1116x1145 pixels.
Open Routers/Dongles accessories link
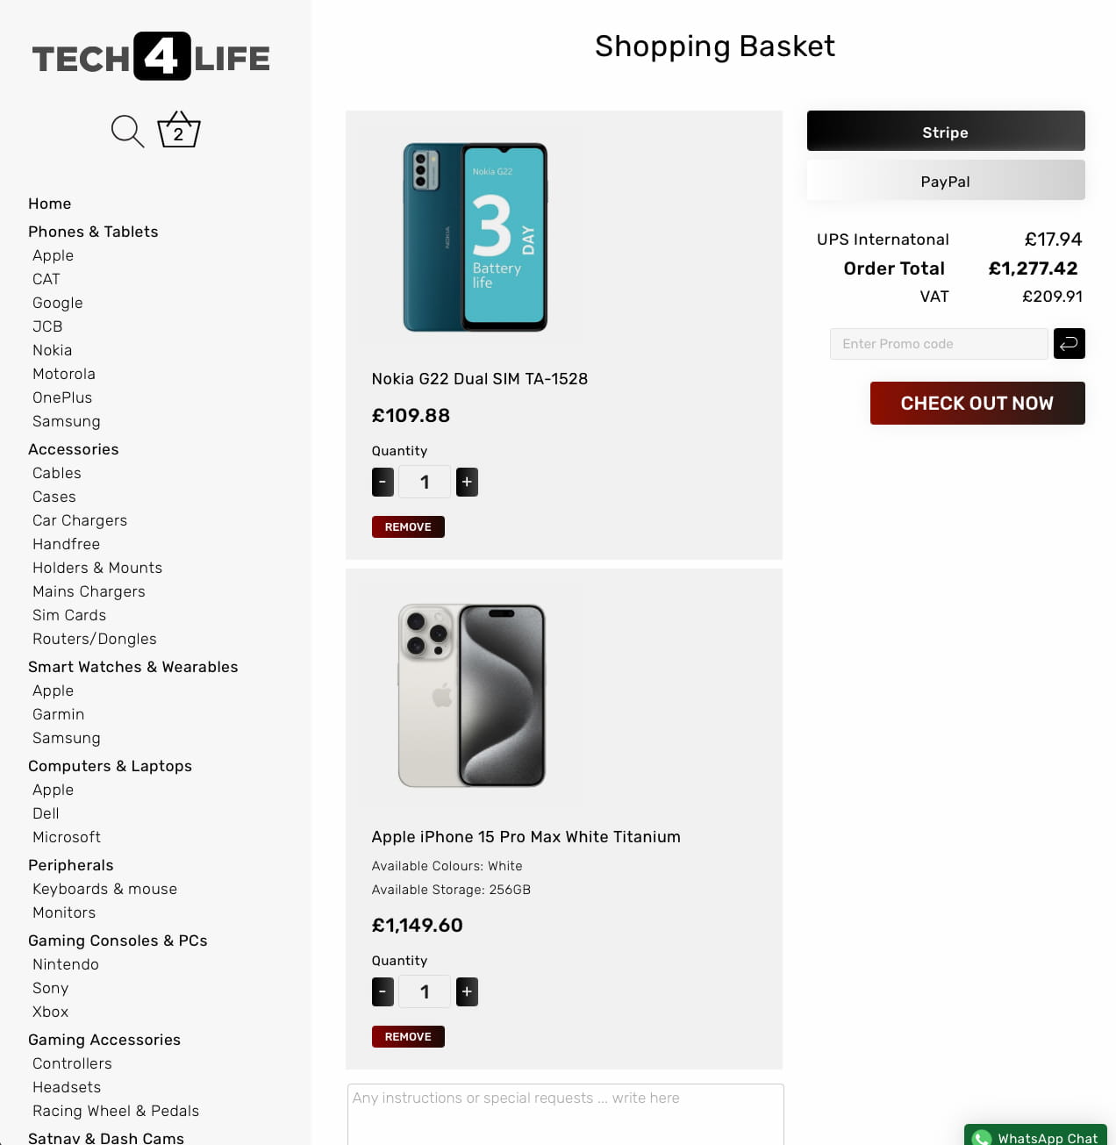click(x=95, y=639)
